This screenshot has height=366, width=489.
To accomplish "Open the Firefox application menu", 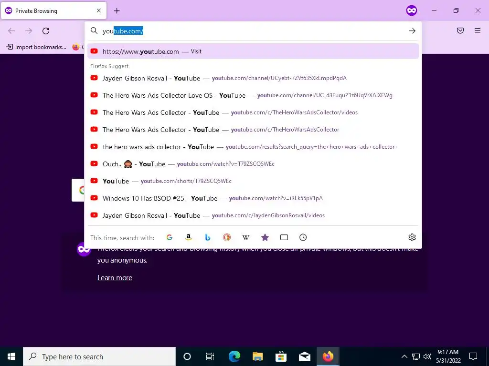I will click(x=478, y=30).
